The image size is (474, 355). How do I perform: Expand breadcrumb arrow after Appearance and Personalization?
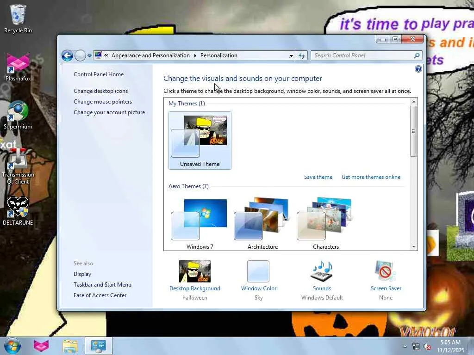tap(195, 55)
